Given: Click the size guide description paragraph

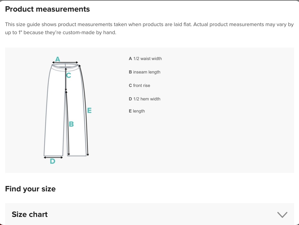Looking at the screenshot, I should pyautogui.click(x=149, y=28).
